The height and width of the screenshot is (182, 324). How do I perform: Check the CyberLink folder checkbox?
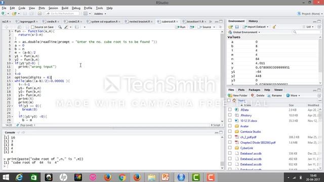pyautogui.click(x=230, y=148)
